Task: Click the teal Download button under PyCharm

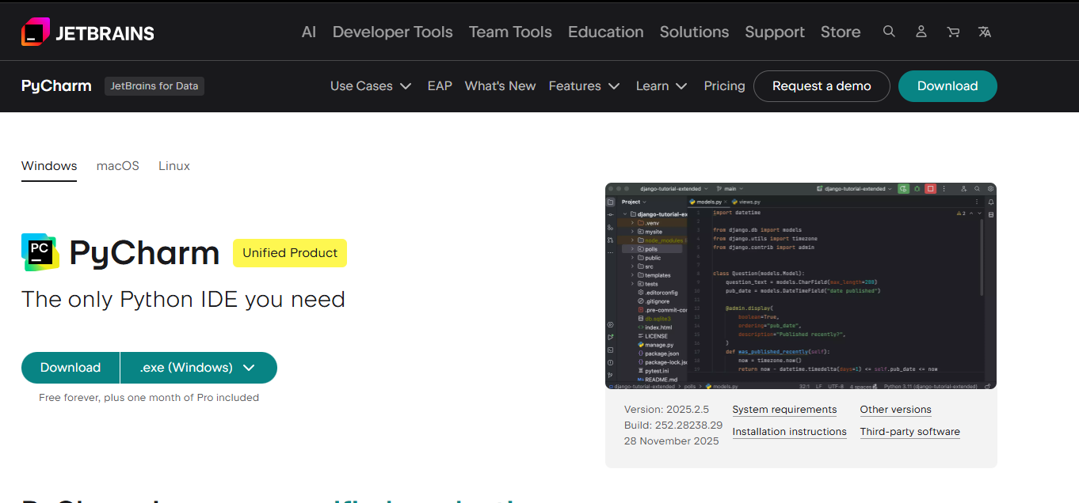Action: coord(71,368)
